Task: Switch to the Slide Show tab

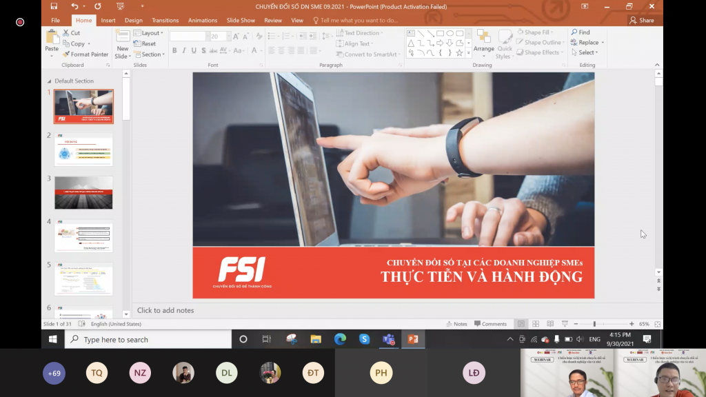Action: coord(241,20)
